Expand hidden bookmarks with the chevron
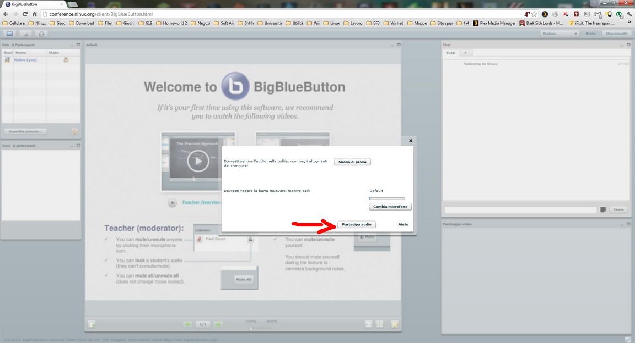Image resolution: width=635 pixels, height=343 pixels. 630,23
